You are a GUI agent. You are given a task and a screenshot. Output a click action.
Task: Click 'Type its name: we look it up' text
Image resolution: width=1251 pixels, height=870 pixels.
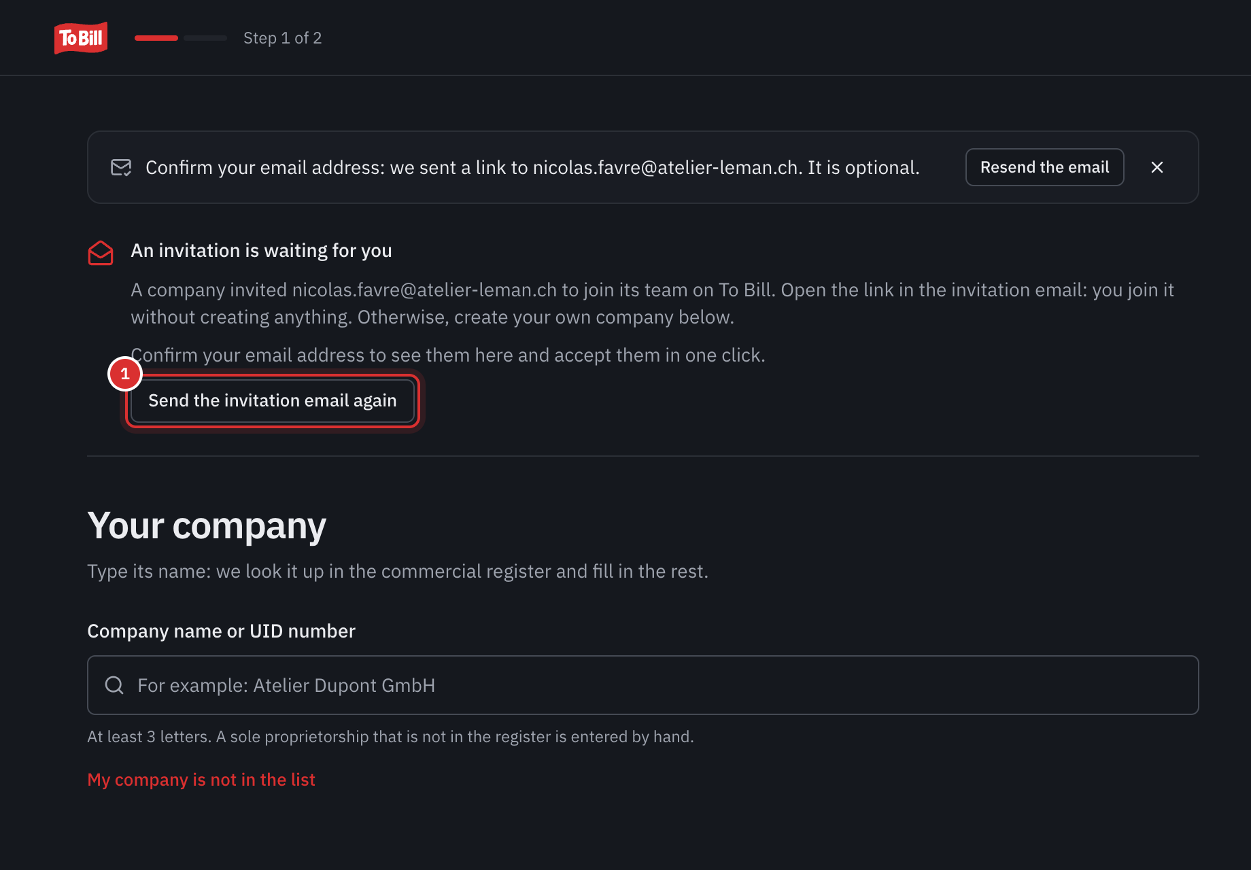pos(398,572)
